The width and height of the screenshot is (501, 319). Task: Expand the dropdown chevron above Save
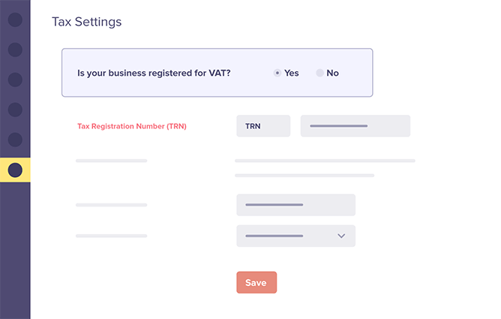pos(341,236)
